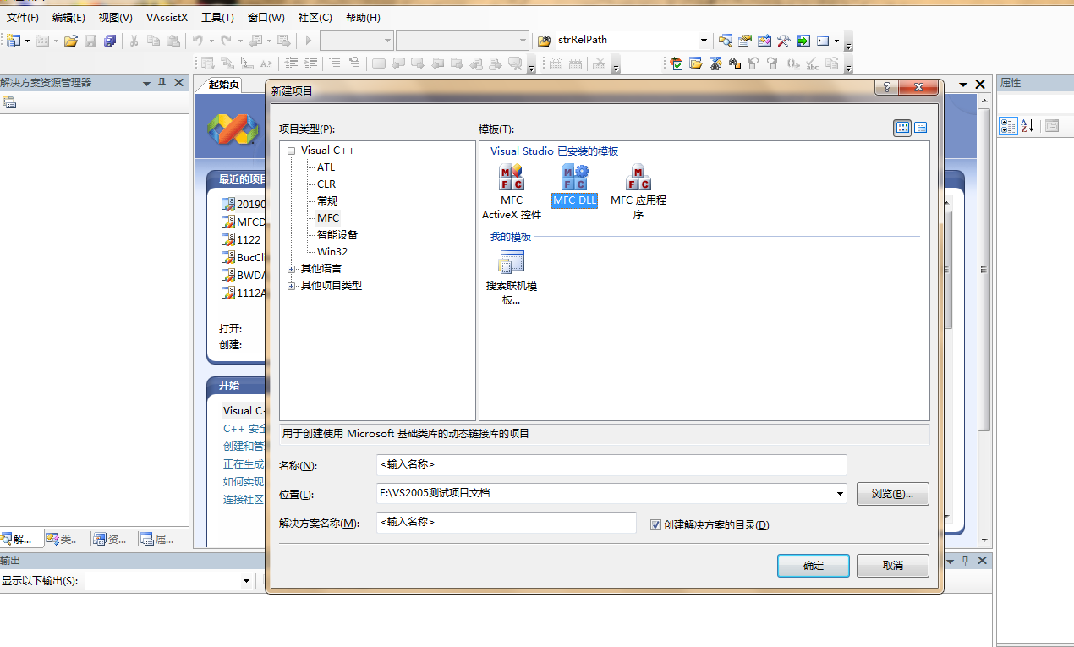Open 显示以下输出 source dropdown

pos(247,581)
